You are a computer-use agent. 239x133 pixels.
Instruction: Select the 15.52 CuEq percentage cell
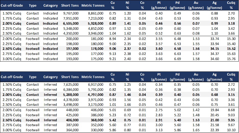pos(231,49)
